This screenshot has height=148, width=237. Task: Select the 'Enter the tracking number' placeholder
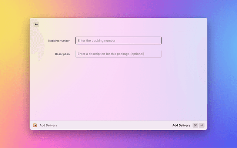click(x=96, y=41)
